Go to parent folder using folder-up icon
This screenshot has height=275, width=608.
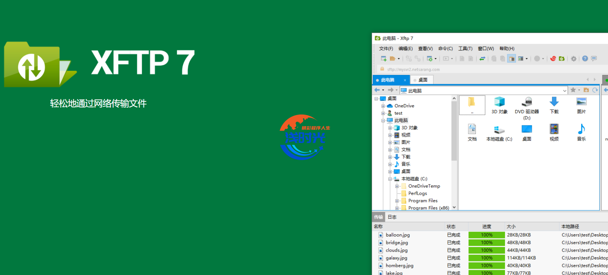click(586, 90)
